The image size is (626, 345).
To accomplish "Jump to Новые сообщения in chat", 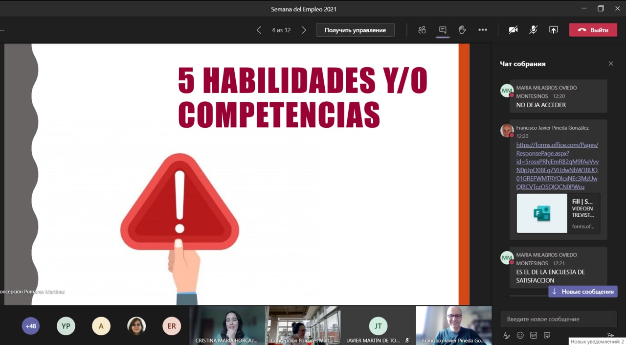I will point(583,292).
